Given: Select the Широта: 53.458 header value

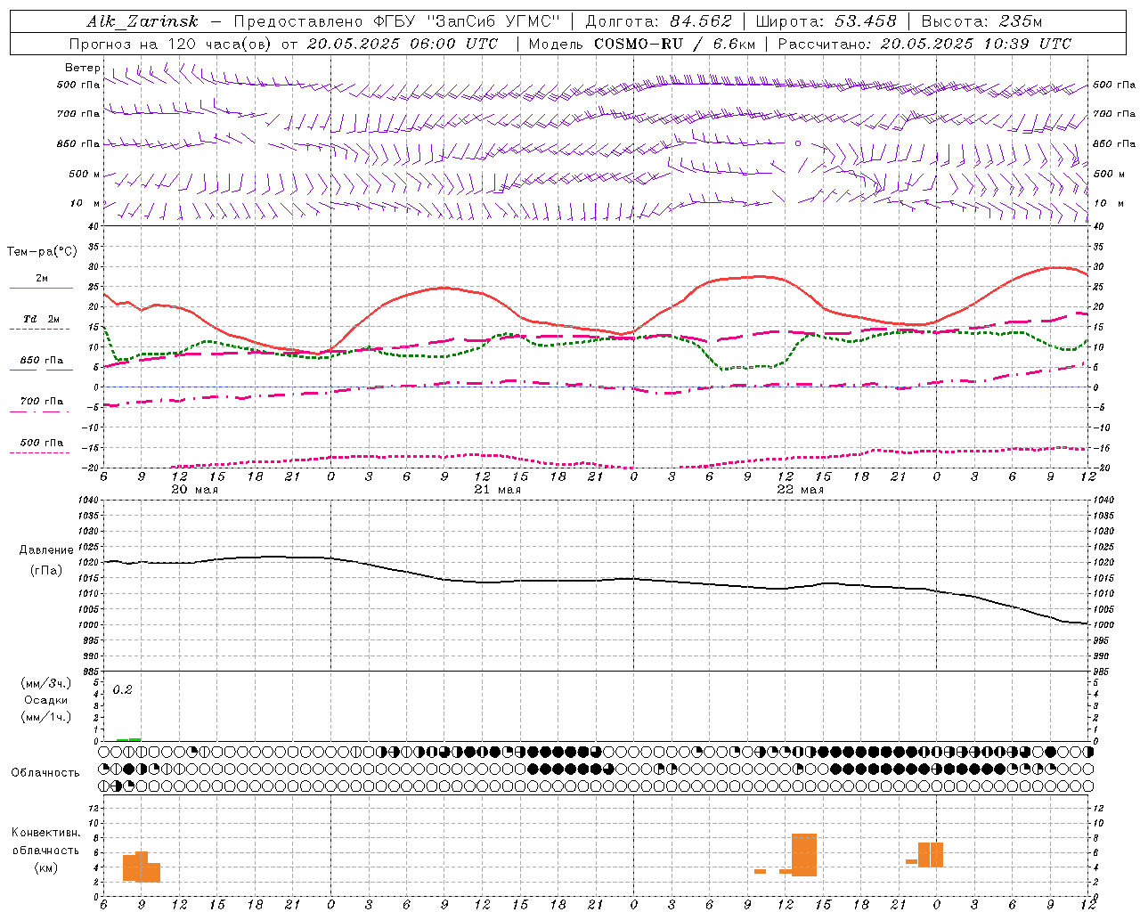Looking at the screenshot, I should (826, 21).
